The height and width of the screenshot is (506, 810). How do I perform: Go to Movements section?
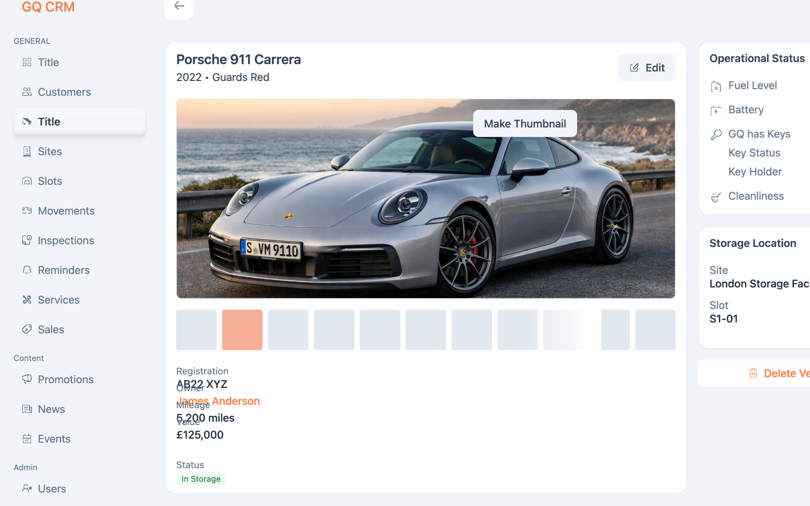coord(79,211)
